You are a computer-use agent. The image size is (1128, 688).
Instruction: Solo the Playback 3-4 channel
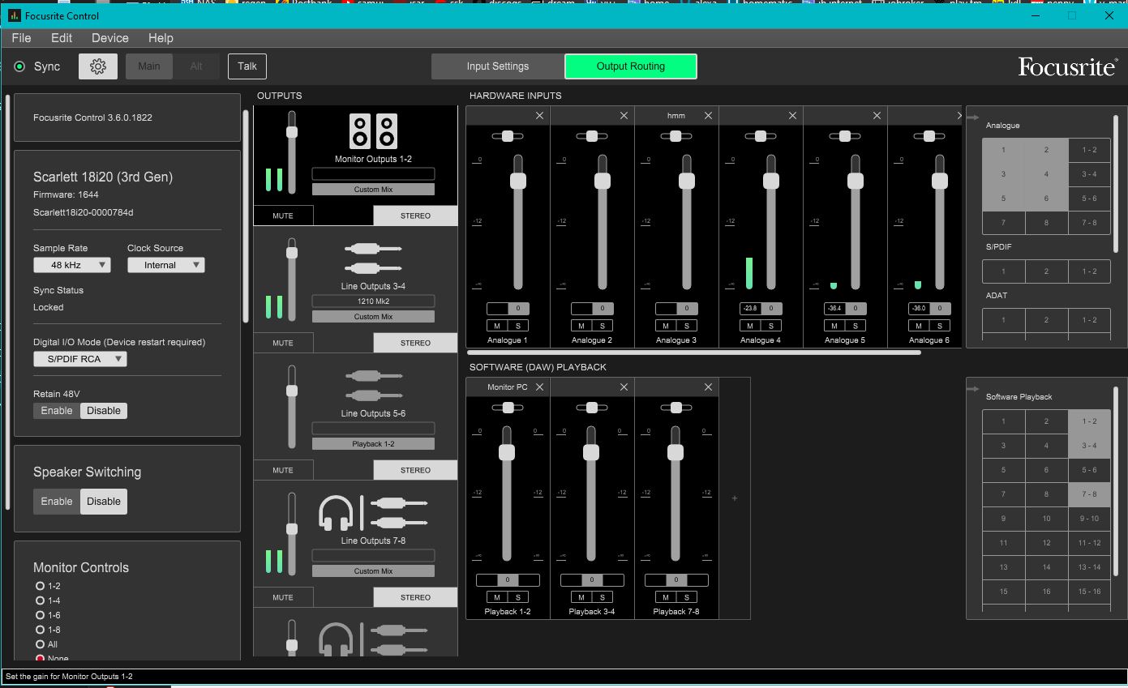point(603,597)
